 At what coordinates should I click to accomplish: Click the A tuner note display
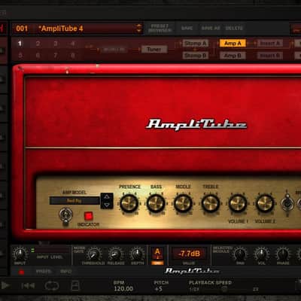coord(157,253)
